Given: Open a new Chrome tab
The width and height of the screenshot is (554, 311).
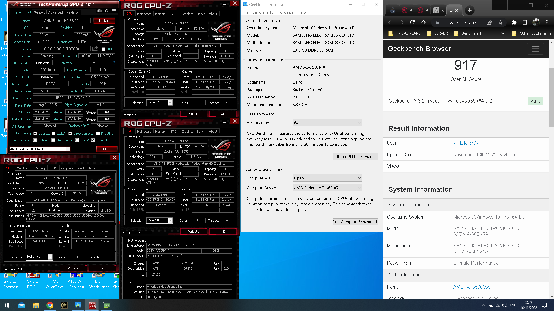Looking at the screenshot, I should [x=470, y=10].
